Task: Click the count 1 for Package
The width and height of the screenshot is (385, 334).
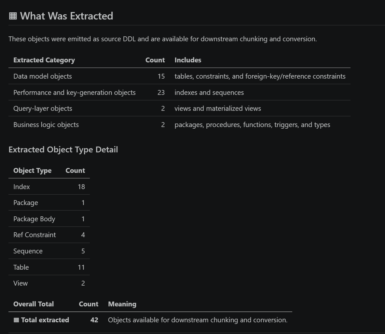Action: 83,203
